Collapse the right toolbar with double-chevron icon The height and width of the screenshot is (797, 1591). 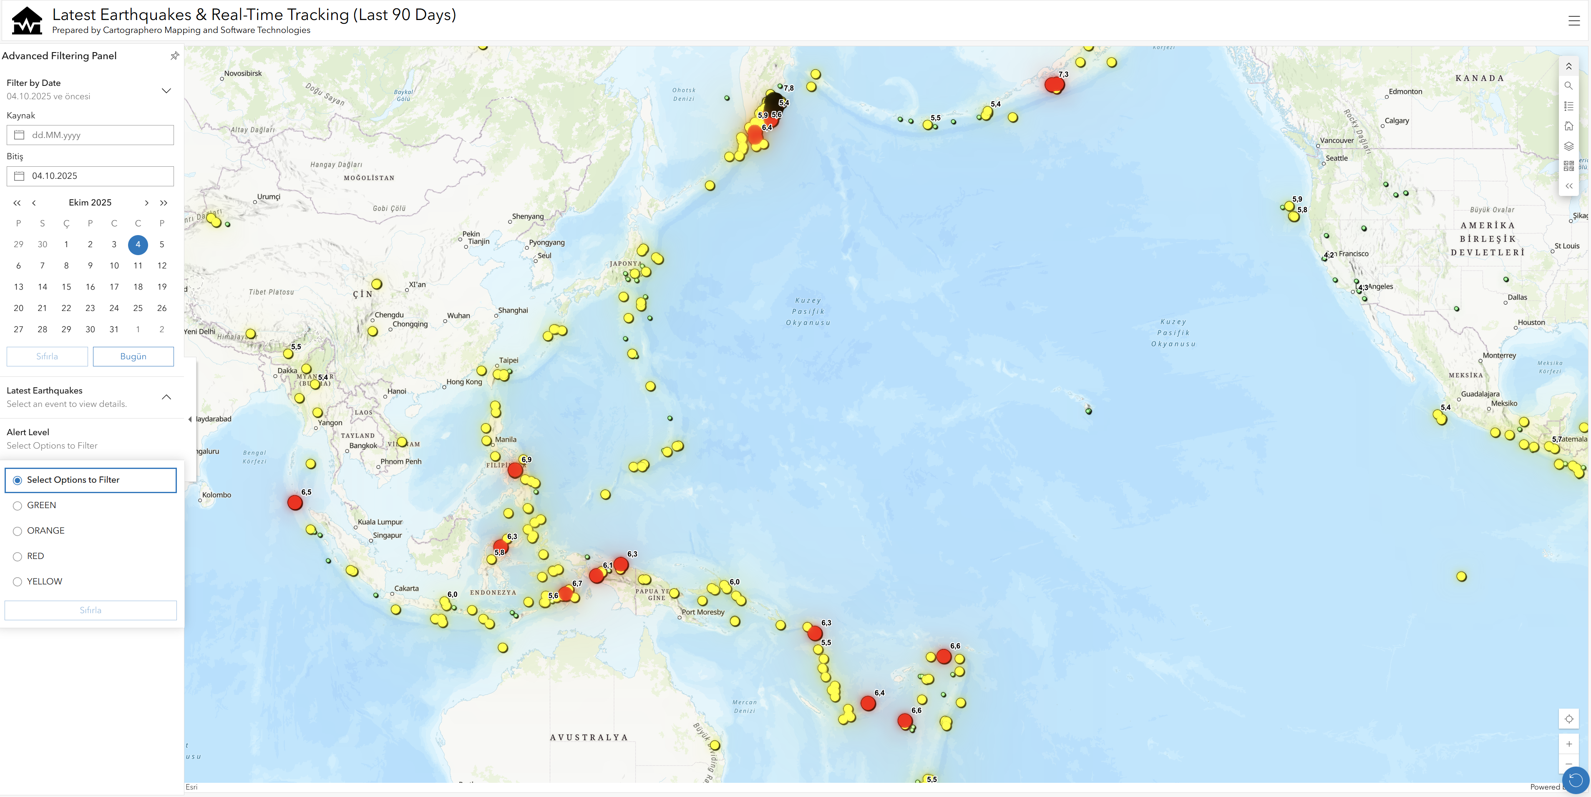pyautogui.click(x=1569, y=186)
